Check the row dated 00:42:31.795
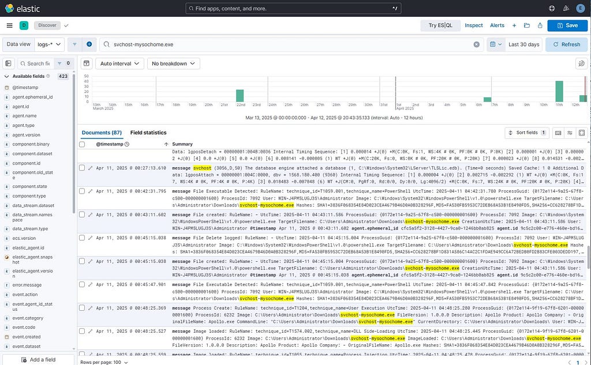Image resolution: width=591 pixels, height=365 pixels. (82, 191)
